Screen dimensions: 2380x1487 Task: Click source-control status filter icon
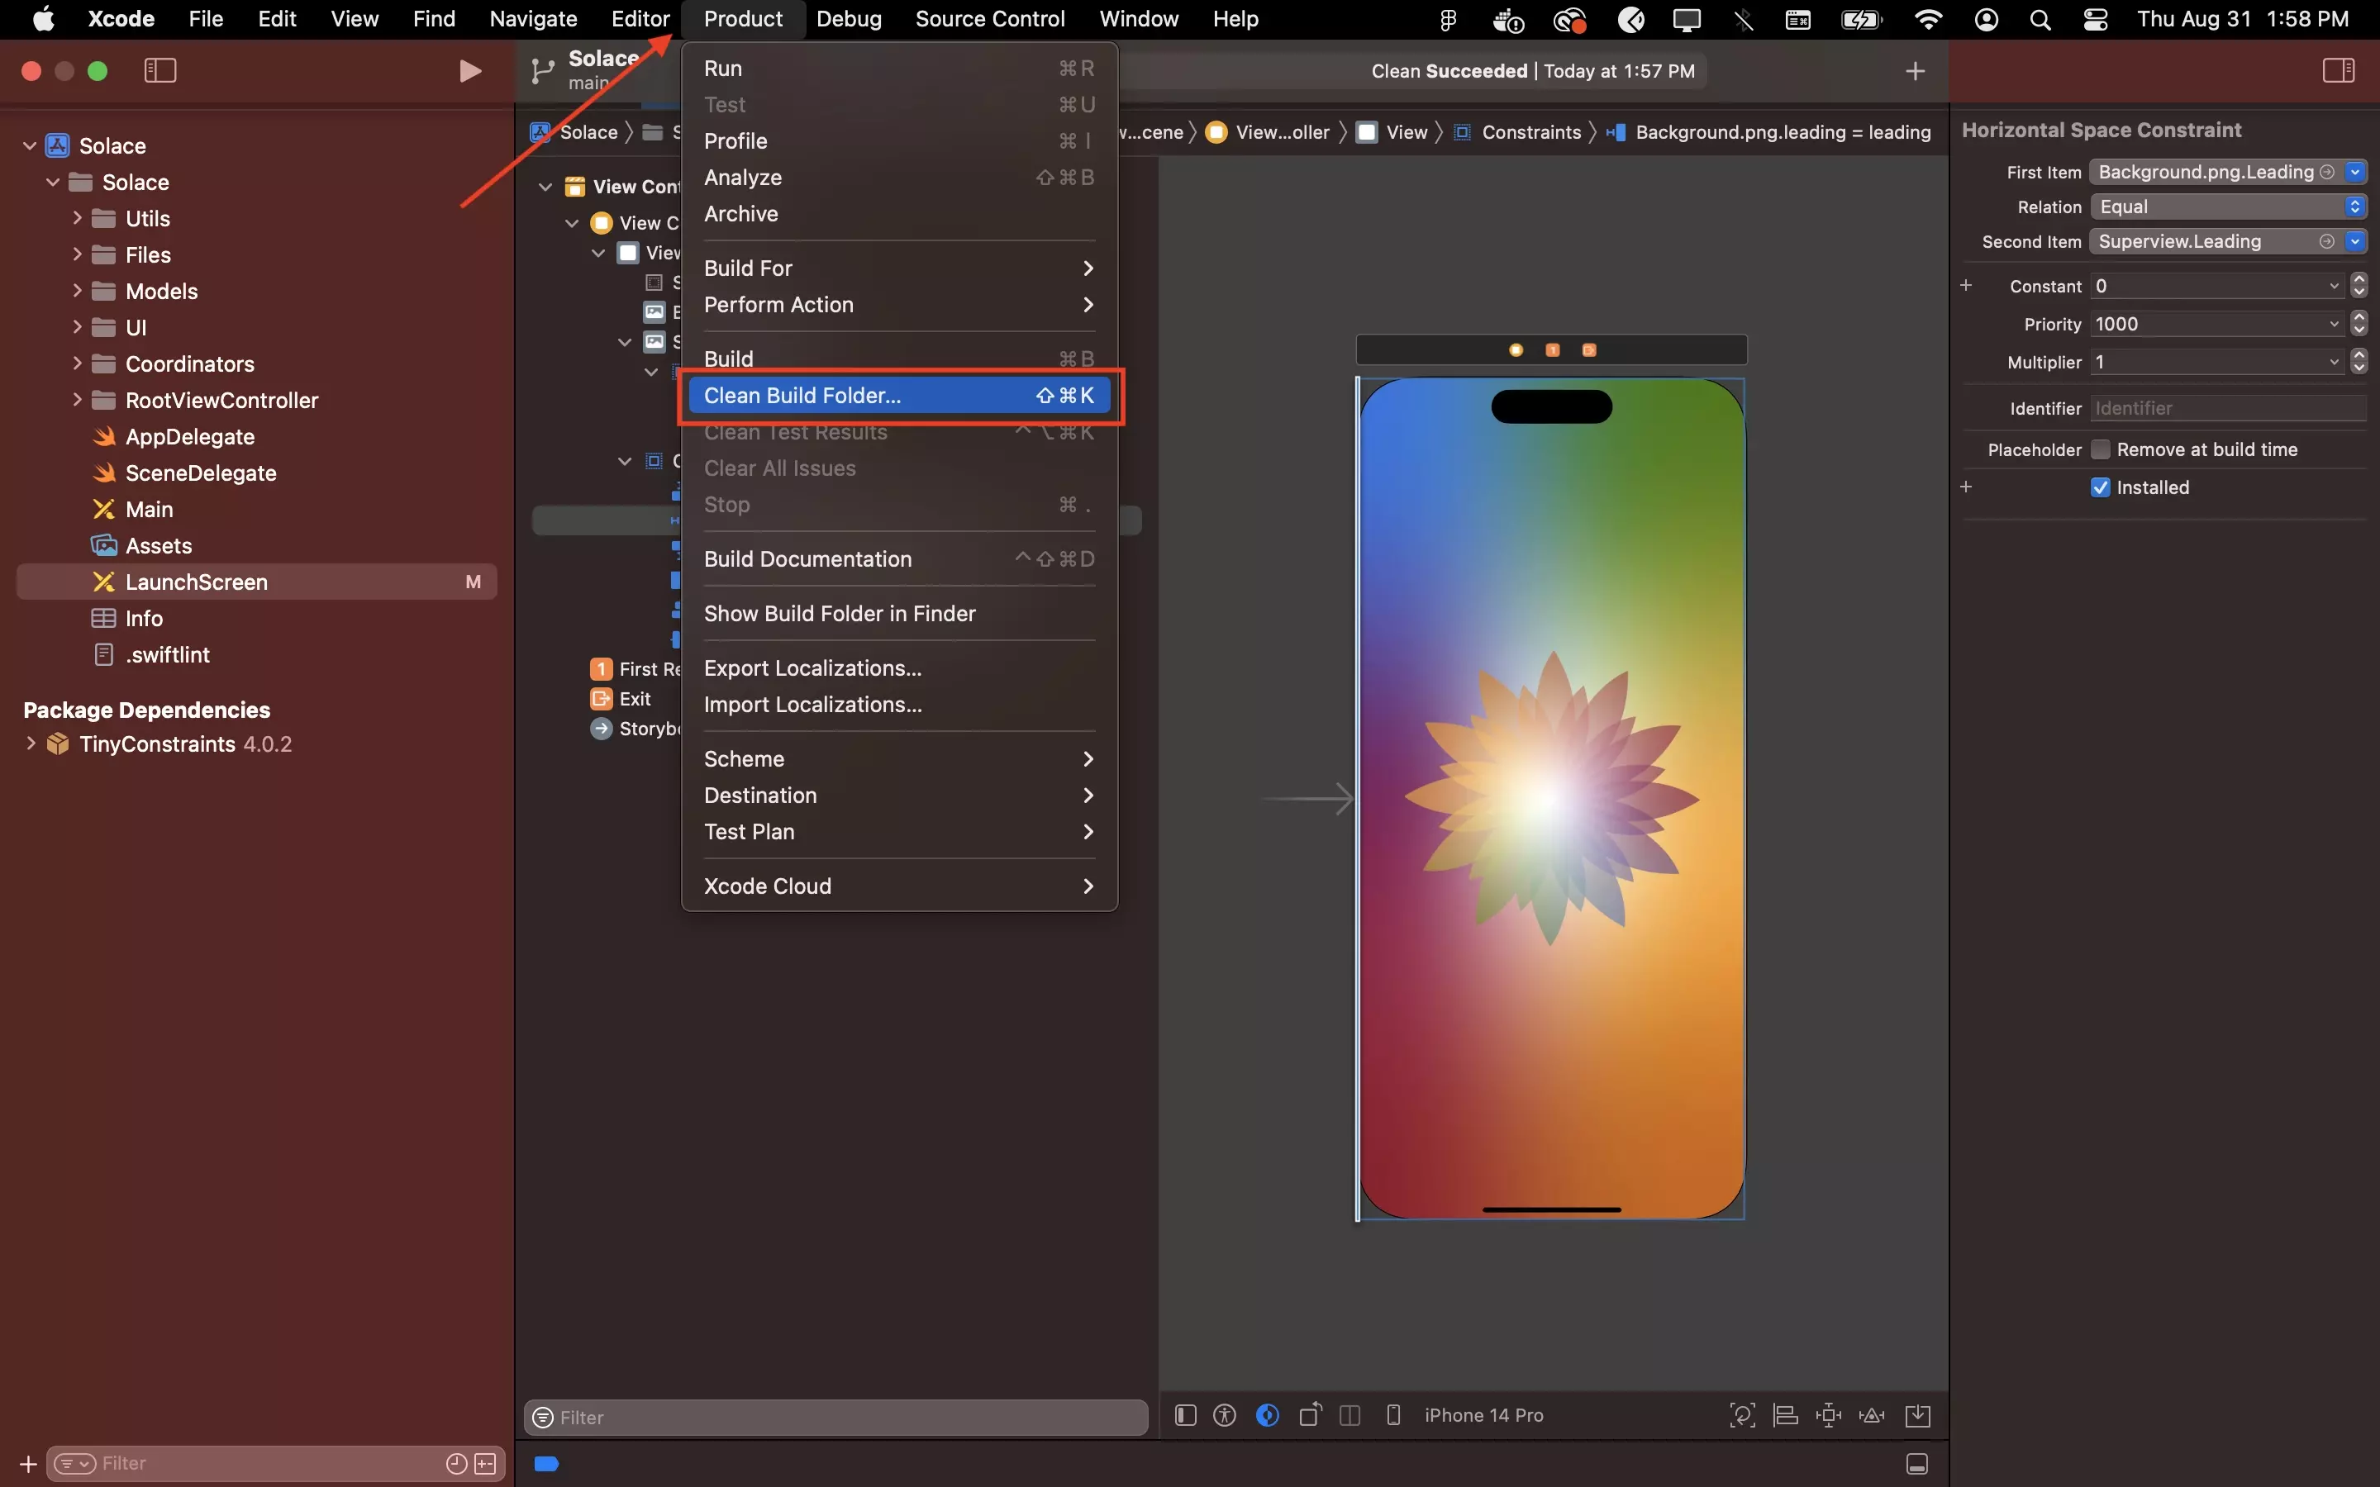tap(485, 1463)
